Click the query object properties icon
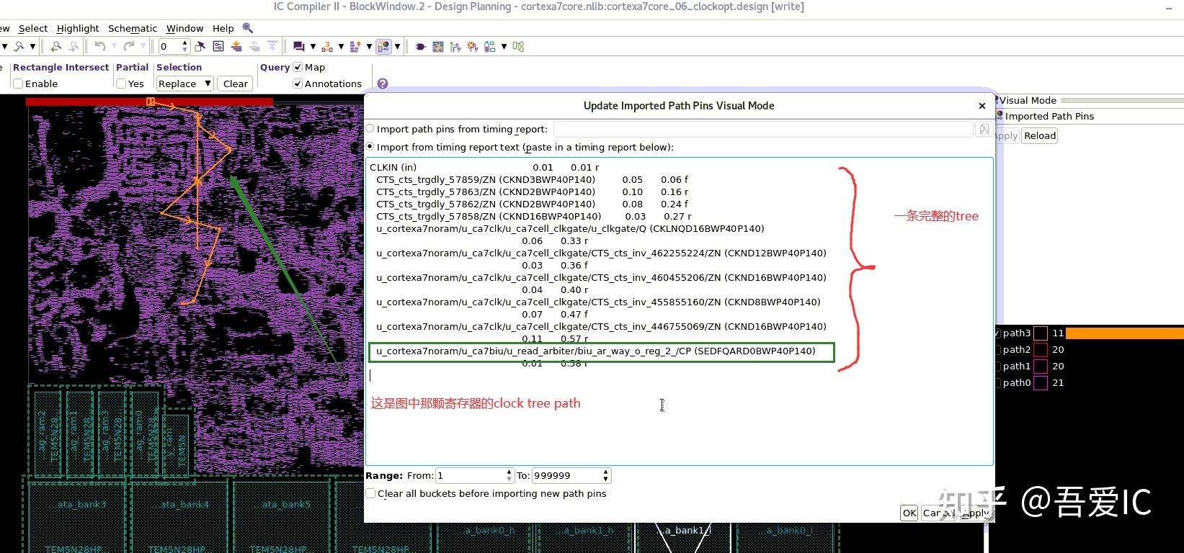1184x553 pixels. click(x=218, y=46)
